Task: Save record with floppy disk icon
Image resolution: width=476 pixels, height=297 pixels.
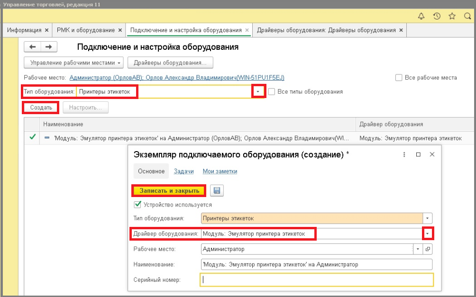Action: click(217, 190)
